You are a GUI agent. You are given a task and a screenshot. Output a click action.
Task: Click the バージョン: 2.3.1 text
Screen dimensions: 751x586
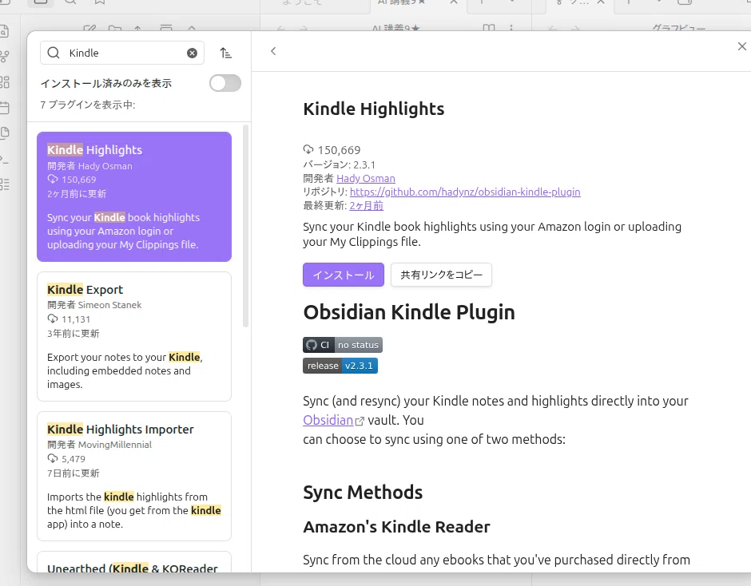tap(339, 164)
